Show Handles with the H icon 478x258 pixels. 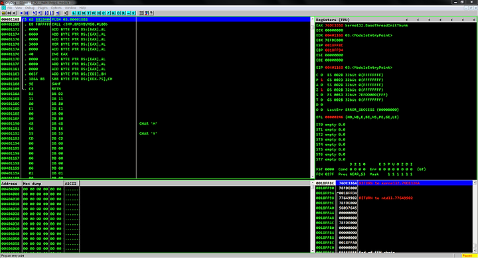(98, 13)
